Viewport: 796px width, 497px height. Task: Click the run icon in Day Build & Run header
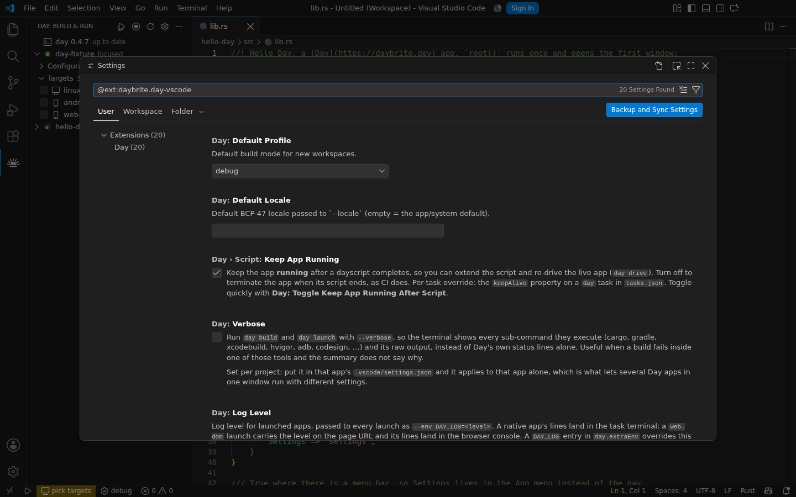[121, 27]
